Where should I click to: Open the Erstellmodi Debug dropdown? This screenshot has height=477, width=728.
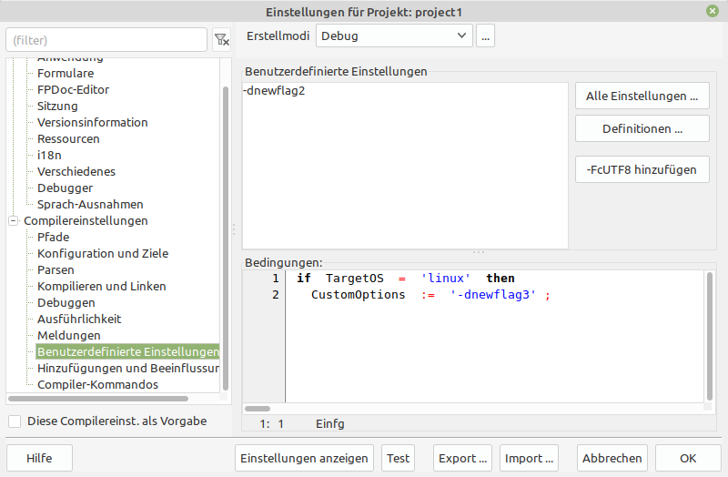393,36
